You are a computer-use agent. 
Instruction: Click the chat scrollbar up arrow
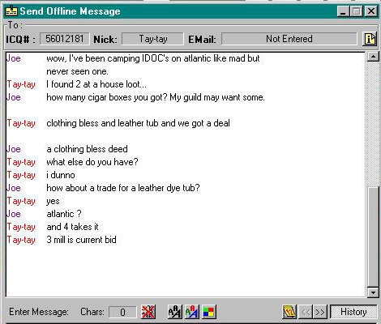point(373,57)
